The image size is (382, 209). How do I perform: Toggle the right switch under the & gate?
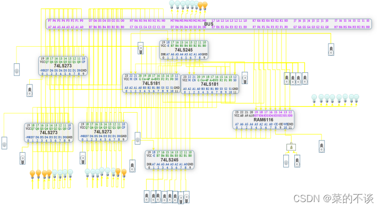click(297, 161)
